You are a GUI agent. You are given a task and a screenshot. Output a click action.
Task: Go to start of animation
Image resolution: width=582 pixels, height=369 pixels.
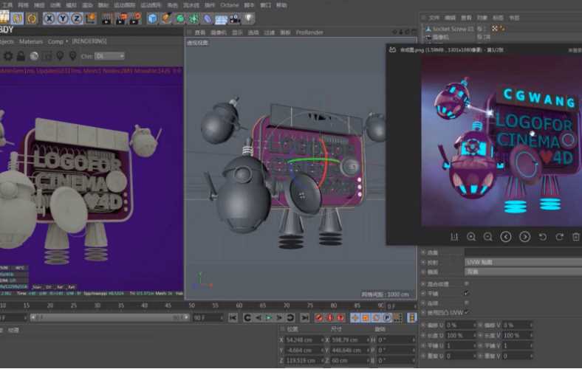point(233,317)
